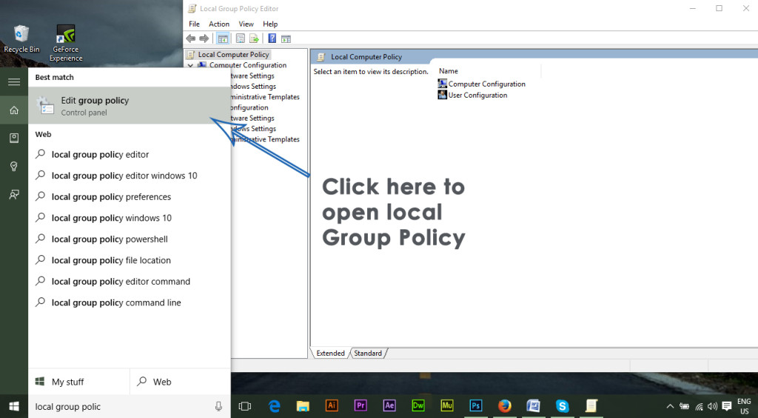
Task: Toggle Show/Hide Console Tree toolbar icon
Action: [x=222, y=38]
